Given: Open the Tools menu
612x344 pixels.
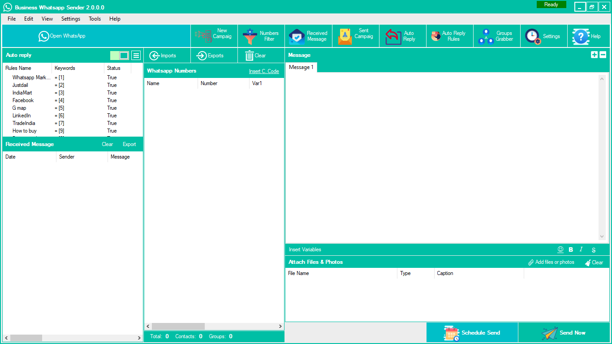Looking at the screenshot, I should (95, 19).
